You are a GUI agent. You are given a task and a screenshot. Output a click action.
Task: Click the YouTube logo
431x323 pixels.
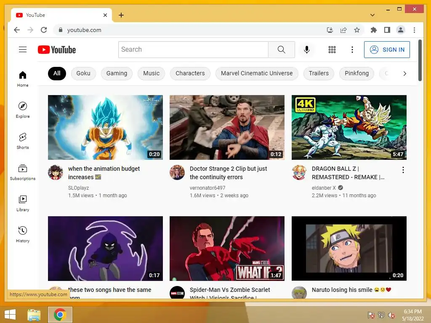(57, 50)
